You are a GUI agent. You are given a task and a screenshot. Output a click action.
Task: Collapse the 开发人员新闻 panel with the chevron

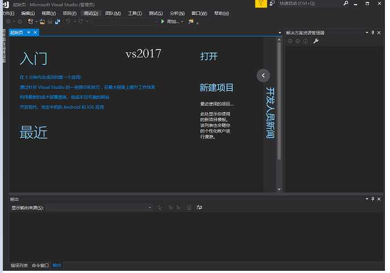[263, 75]
